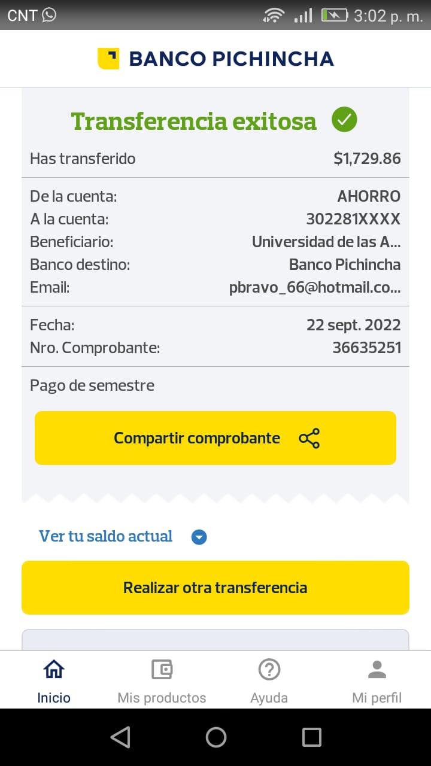Tap the transferred amount $1,729.86
Image resolution: width=431 pixels, height=766 pixels.
tap(367, 159)
